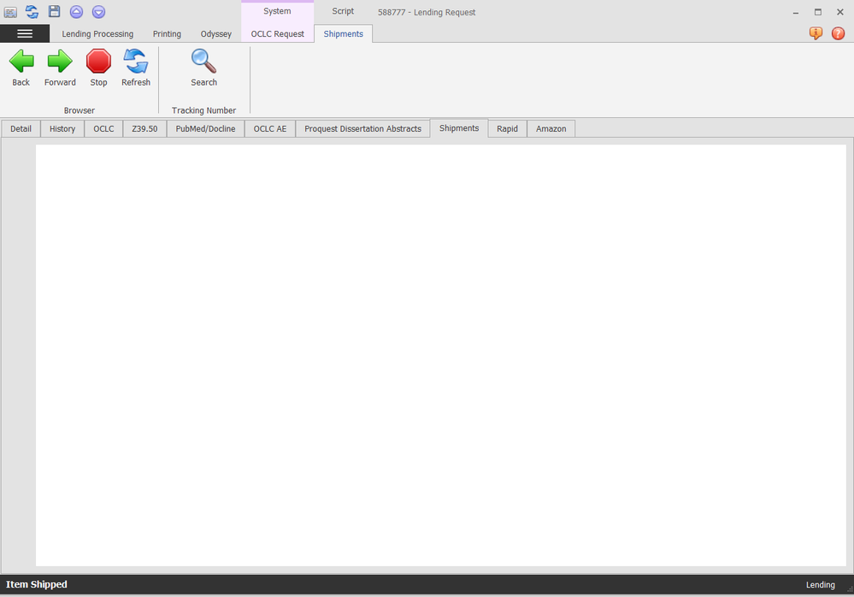Click the Tracking Number group label

pos(203,110)
